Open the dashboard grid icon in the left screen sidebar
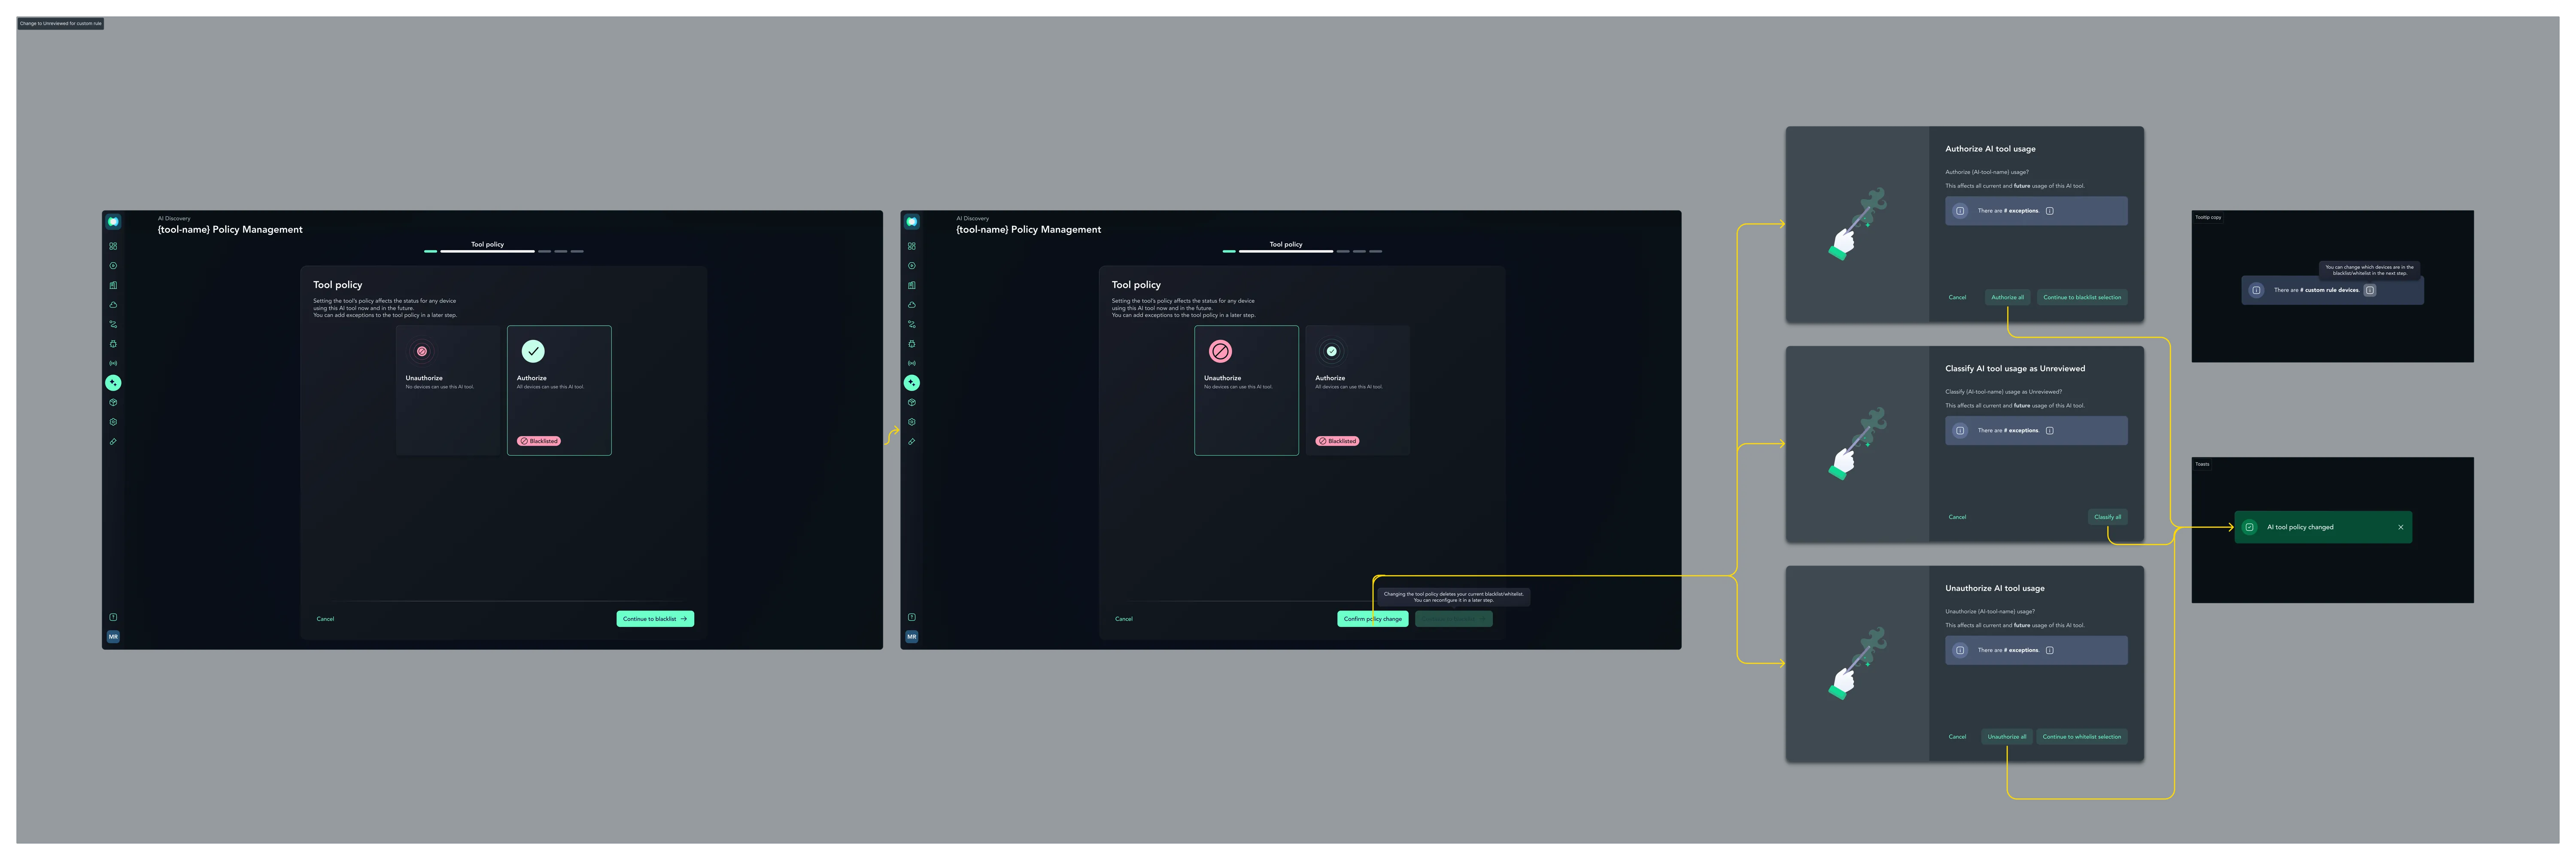 [113, 246]
